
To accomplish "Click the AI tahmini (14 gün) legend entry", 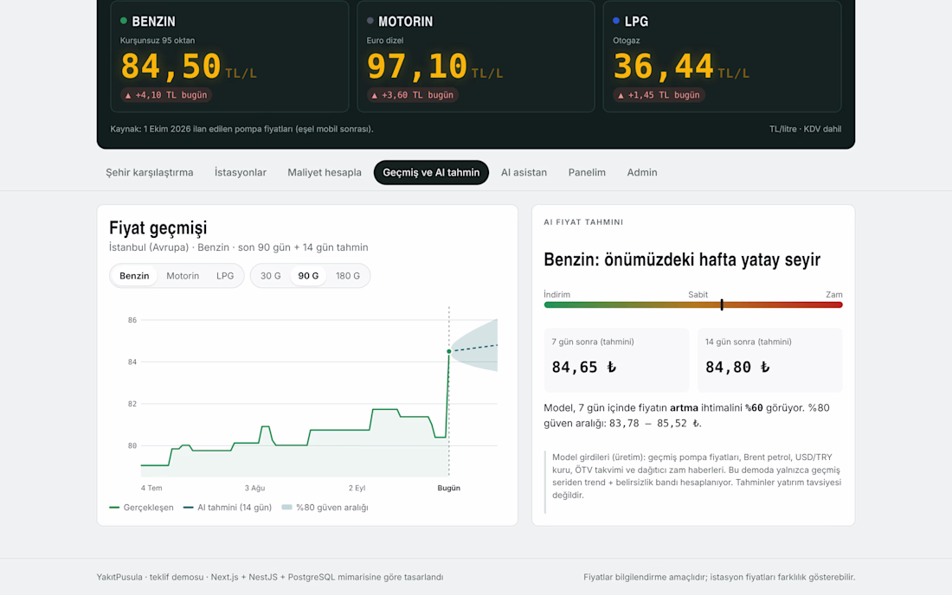I will [228, 508].
